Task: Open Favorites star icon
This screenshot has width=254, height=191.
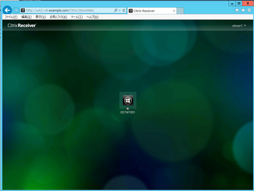Action: tap(243, 10)
